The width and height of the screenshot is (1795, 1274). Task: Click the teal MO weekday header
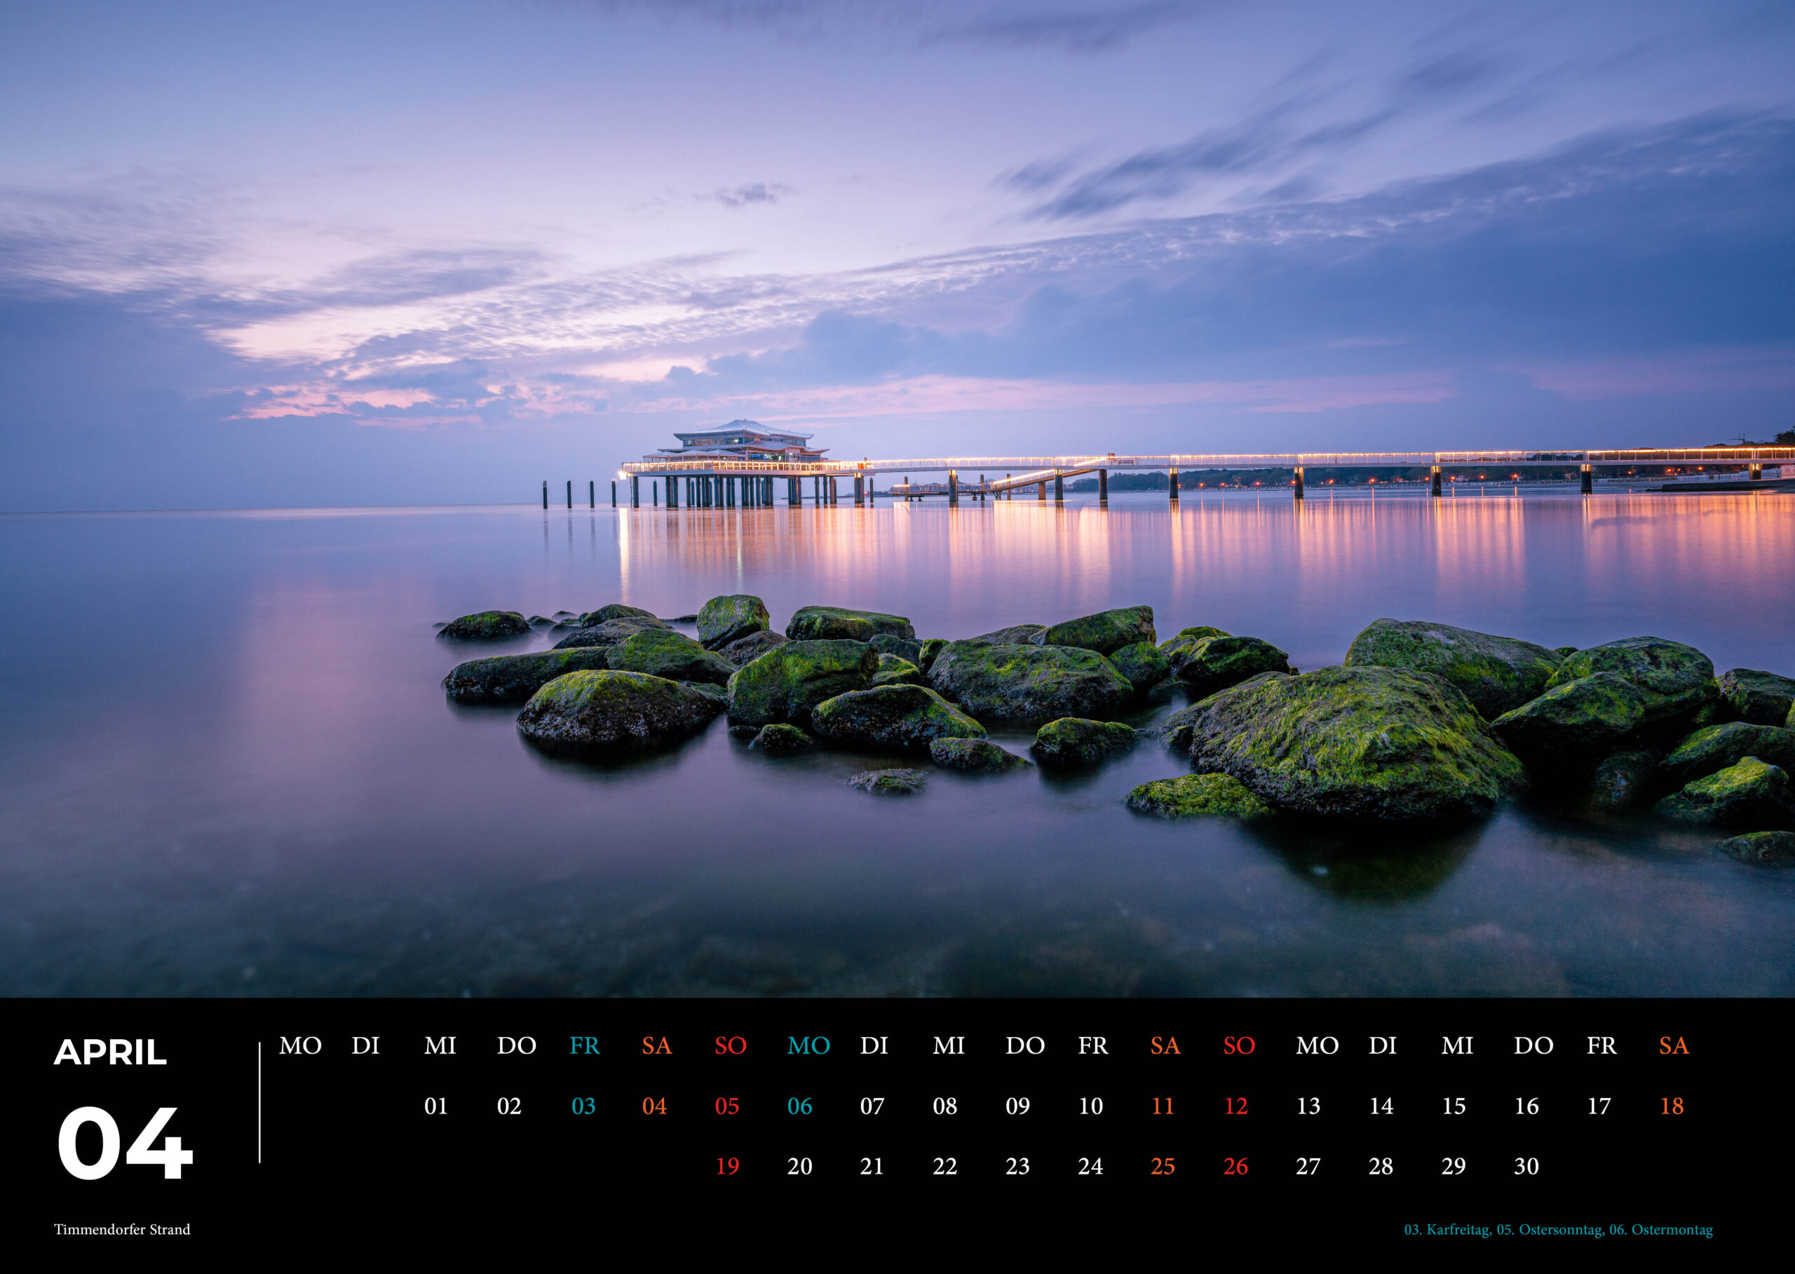[x=808, y=1045]
